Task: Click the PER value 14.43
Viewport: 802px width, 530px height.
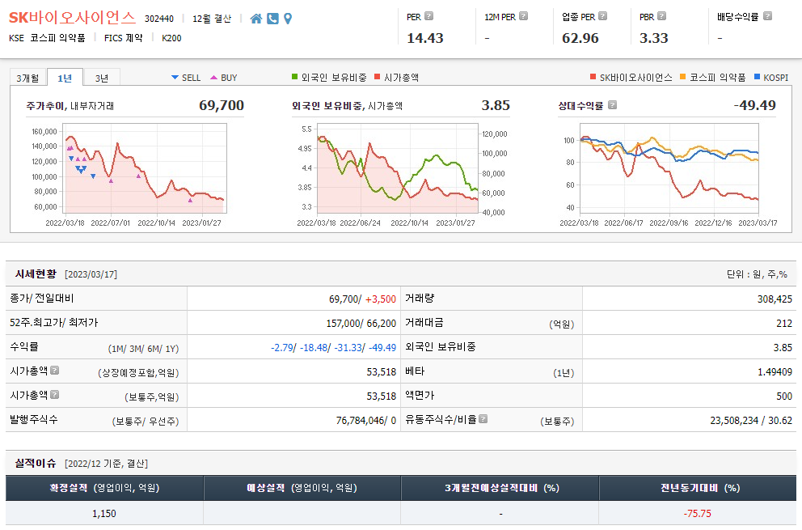Action: pyautogui.click(x=425, y=38)
